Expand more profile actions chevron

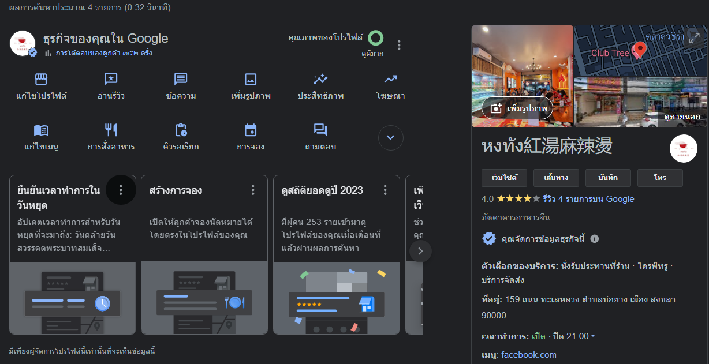[x=390, y=137]
